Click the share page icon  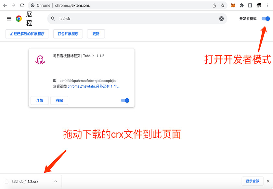[214, 6]
